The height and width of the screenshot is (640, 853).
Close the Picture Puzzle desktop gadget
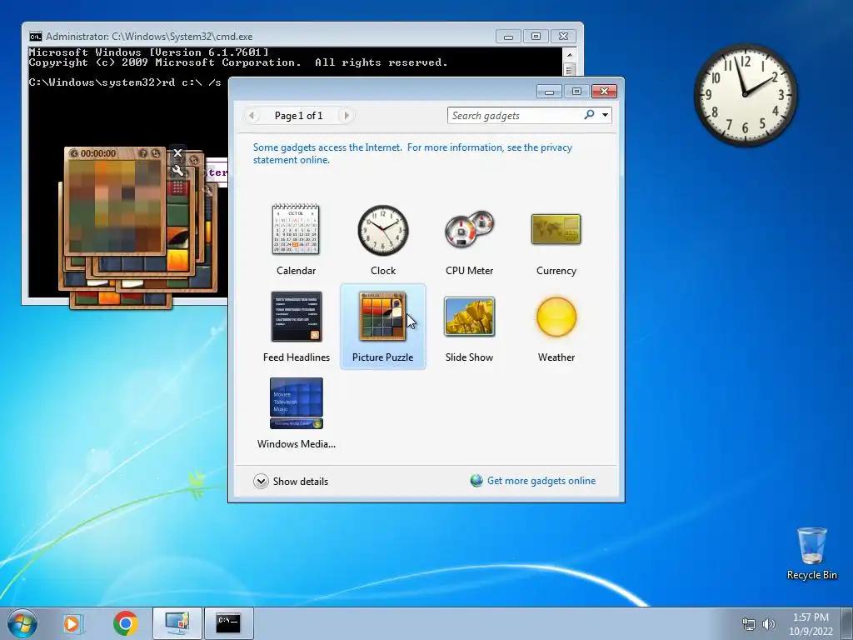[x=177, y=153]
